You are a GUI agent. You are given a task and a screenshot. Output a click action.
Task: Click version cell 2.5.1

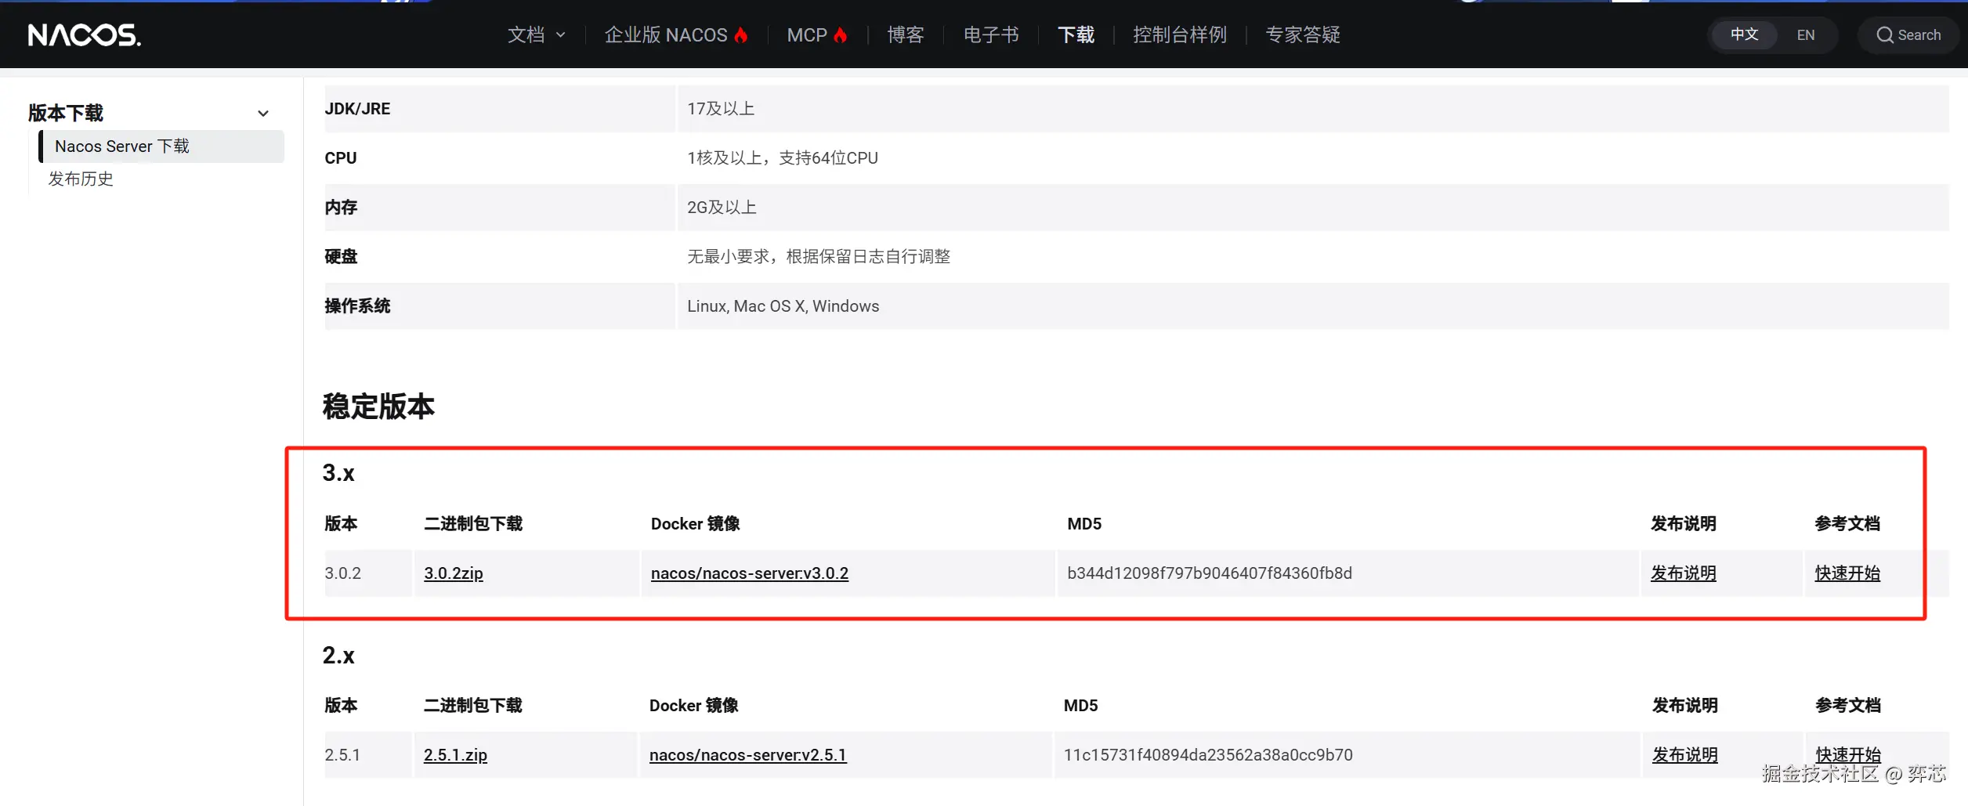tap(342, 755)
